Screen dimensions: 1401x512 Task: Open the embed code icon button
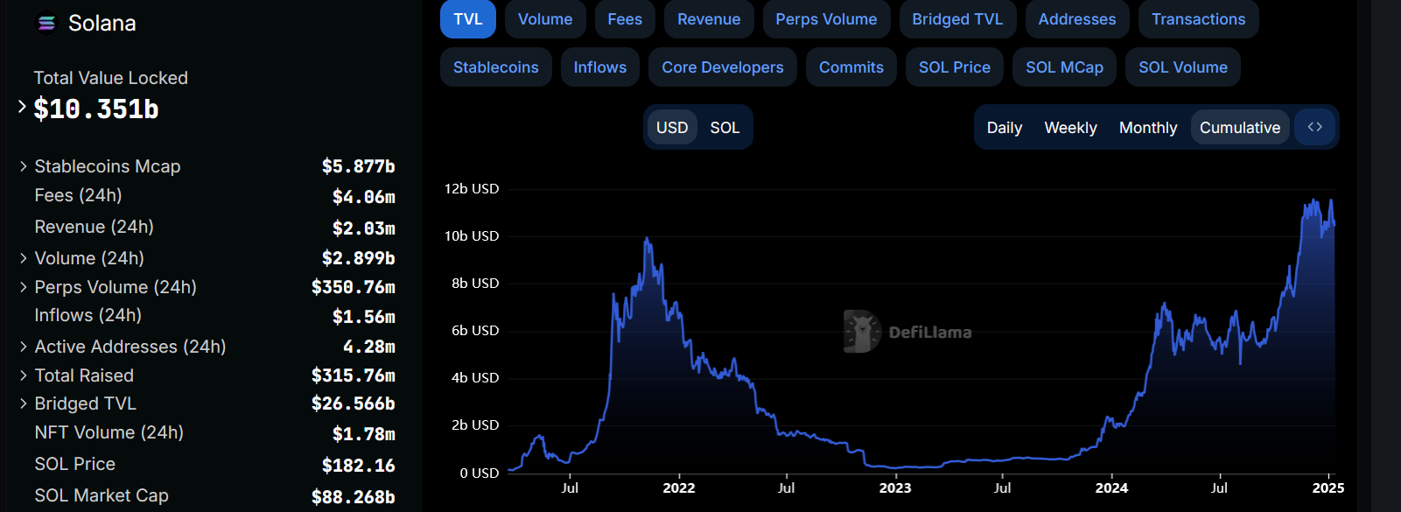[1314, 127]
